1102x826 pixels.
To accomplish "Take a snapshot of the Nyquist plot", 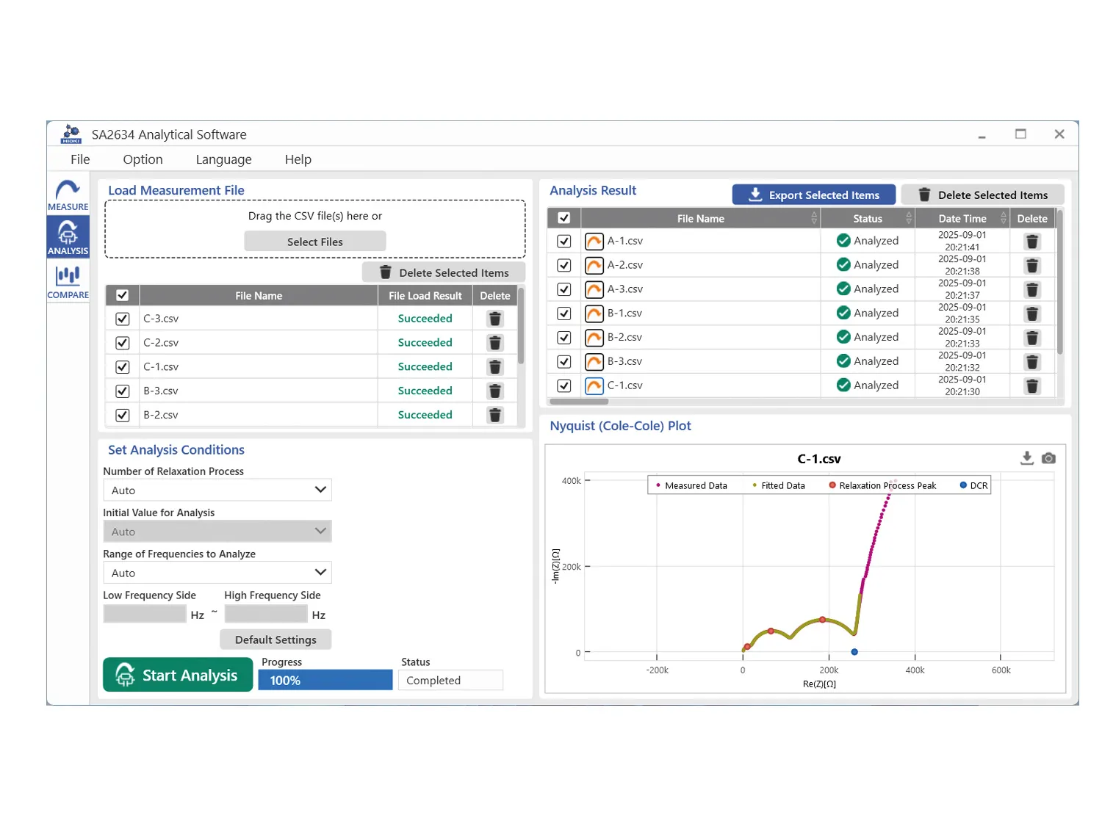I will click(x=1048, y=458).
